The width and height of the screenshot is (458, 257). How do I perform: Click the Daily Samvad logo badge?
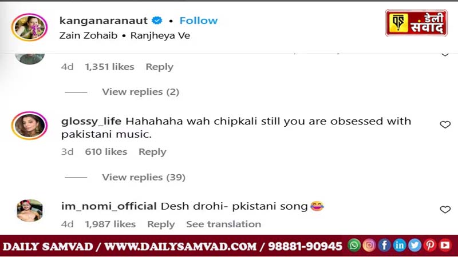[x=417, y=23]
